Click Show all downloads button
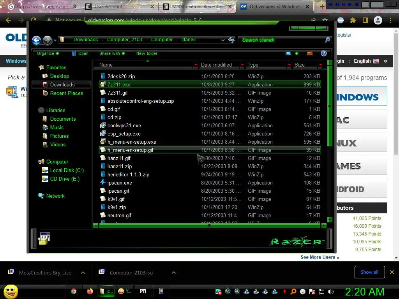 pos(369,272)
